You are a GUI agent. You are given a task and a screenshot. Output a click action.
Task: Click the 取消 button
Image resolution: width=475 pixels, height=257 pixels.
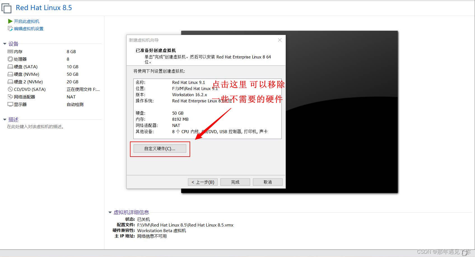click(x=267, y=182)
